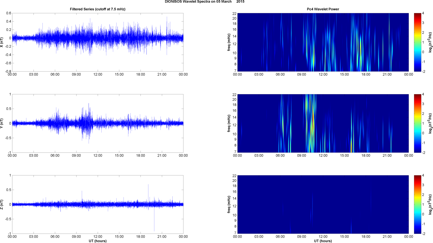The width and height of the screenshot is (433, 243).
Task: Click the log2(nT²/Hz) label on the bottom colorbar
Action: [431, 204]
